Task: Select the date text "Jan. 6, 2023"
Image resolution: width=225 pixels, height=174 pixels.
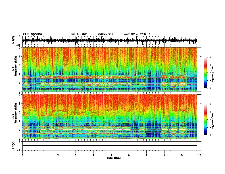Action: click(79, 34)
